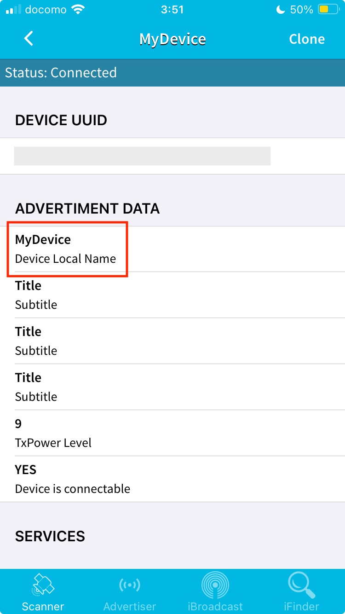Select the Device is connectable row

pyautogui.click(x=172, y=479)
